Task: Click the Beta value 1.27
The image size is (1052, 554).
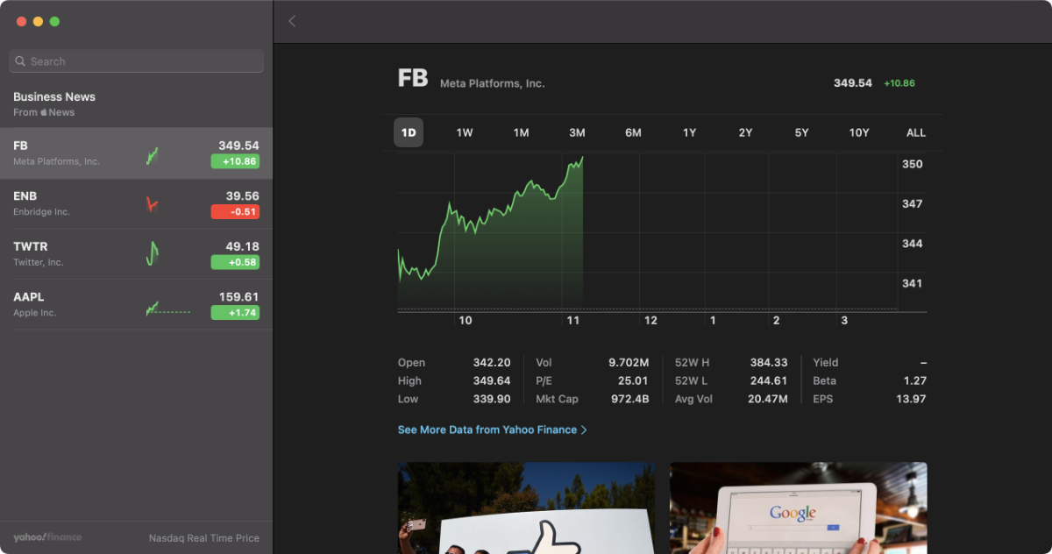Action: [x=915, y=381]
